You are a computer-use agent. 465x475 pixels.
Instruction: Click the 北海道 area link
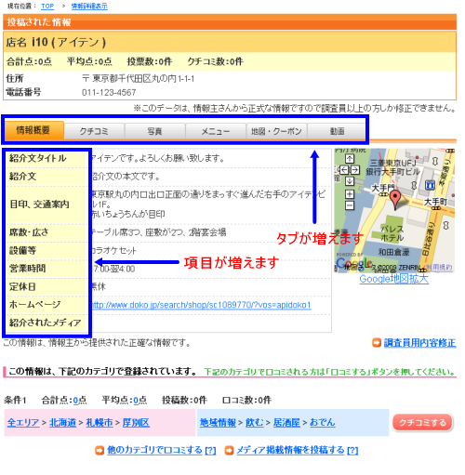(62, 423)
